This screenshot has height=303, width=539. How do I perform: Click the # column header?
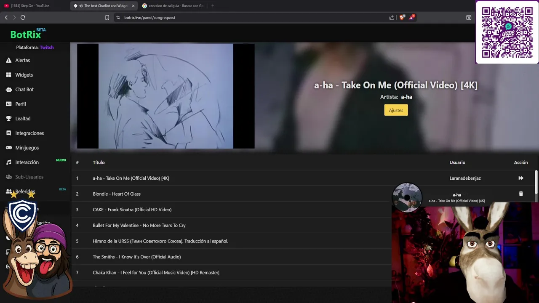(x=77, y=162)
